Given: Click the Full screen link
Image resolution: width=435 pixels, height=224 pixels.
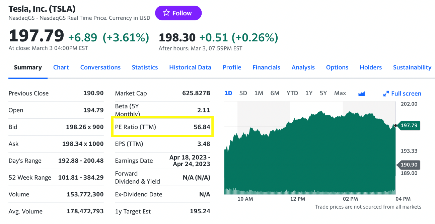Looking at the screenshot, I should 406,94.
